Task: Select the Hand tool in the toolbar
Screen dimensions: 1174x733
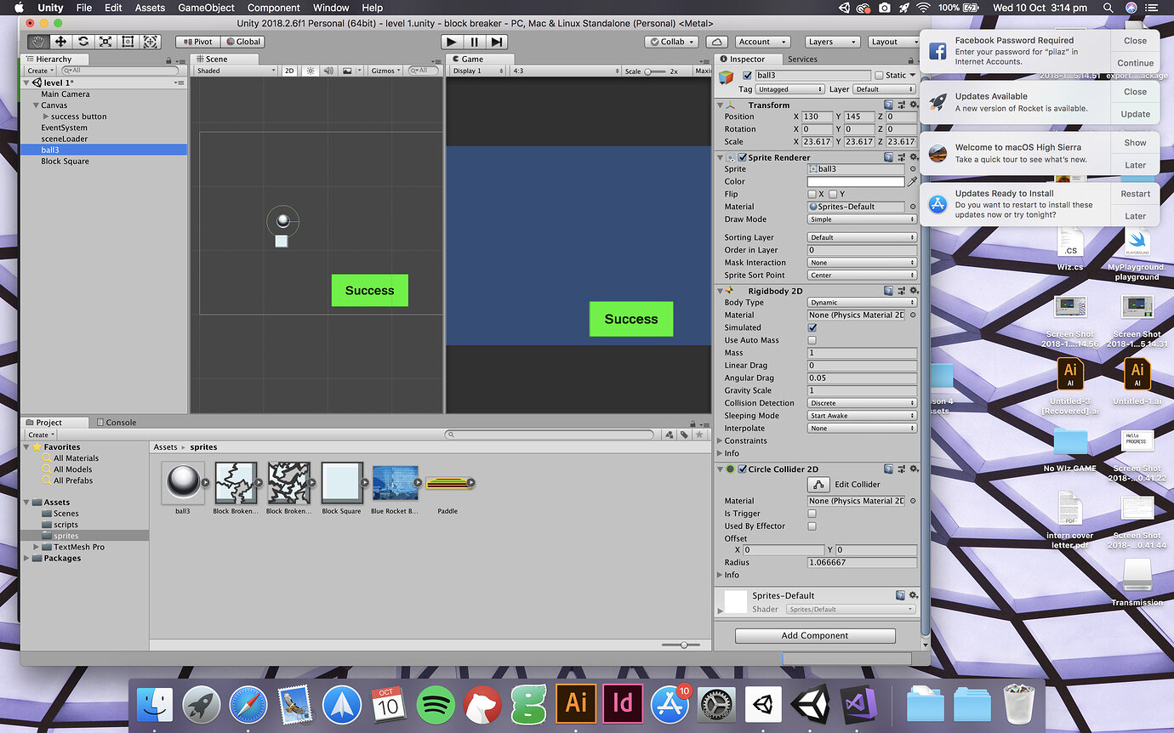Action: point(37,42)
